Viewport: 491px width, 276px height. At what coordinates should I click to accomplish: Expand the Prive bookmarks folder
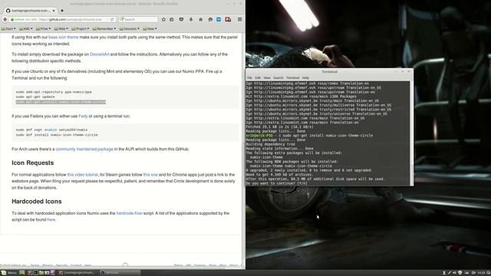[43, 29]
